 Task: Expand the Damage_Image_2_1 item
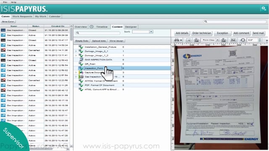(76, 51)
